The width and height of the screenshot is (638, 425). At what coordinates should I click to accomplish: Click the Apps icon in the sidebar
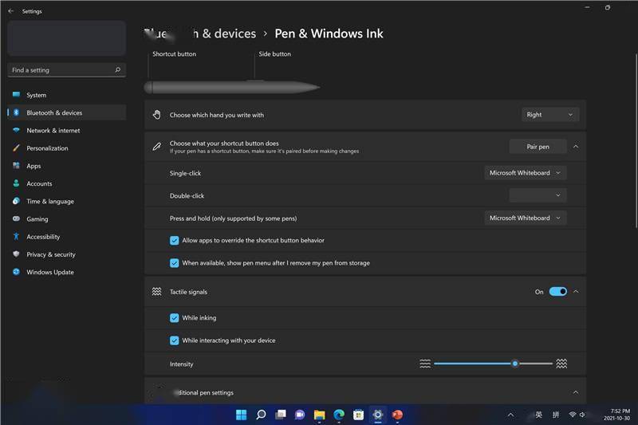click(16, 166)
